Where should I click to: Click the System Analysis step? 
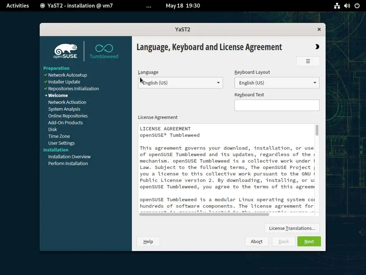pyautogui.click(x=64, y=109)
